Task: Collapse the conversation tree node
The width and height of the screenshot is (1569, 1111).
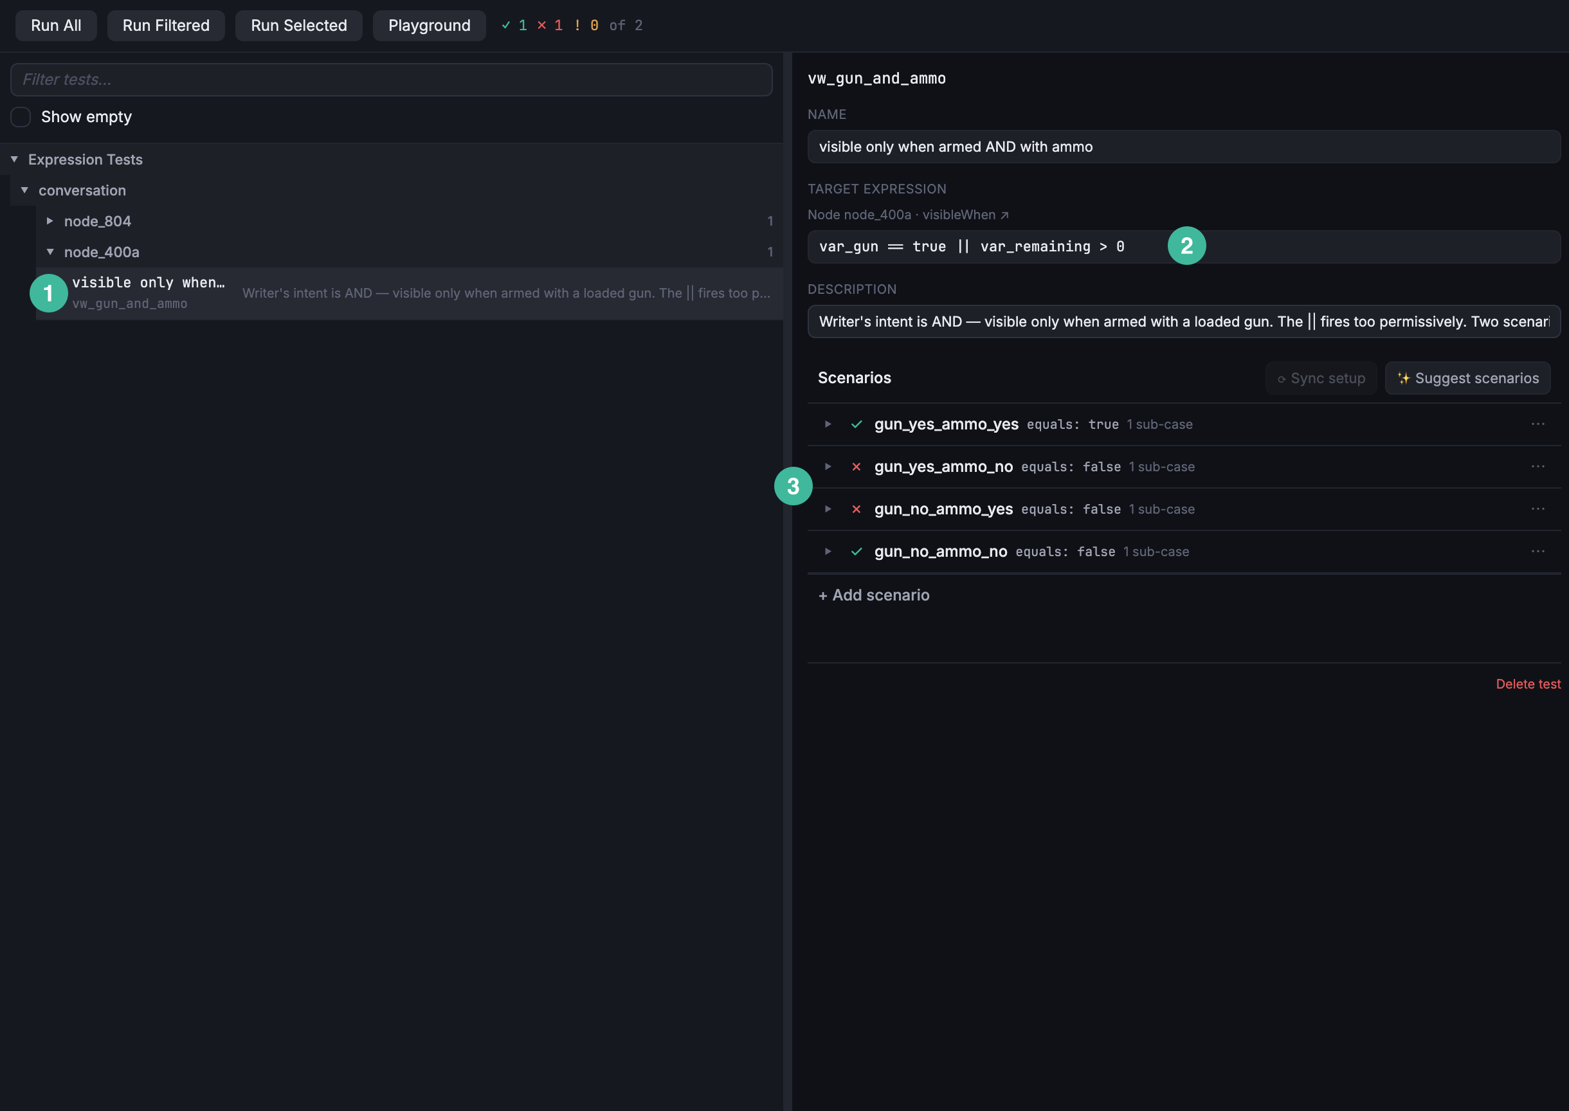Action: click(24, 190)
